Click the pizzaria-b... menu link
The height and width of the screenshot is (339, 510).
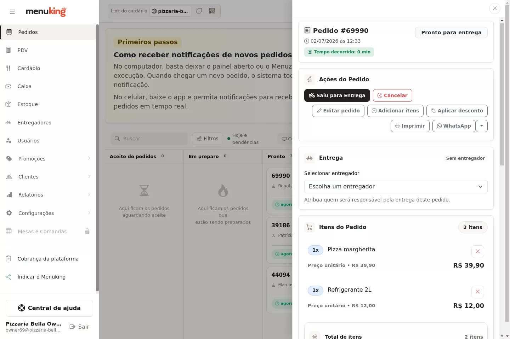(170, 11)
